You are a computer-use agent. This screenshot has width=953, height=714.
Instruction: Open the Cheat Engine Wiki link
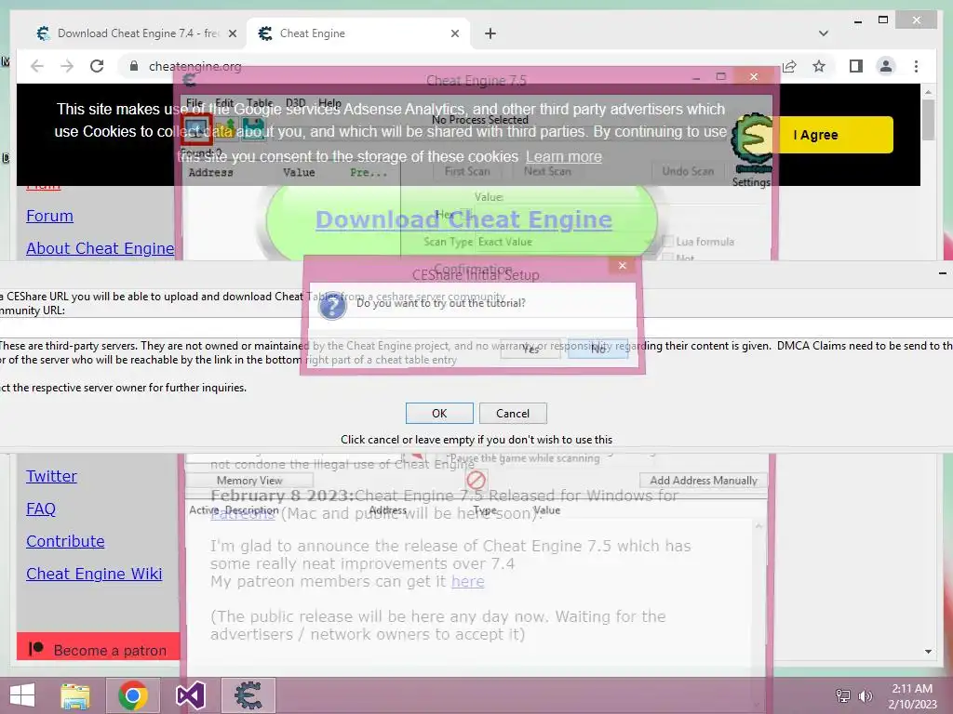[x=94, y=574]
